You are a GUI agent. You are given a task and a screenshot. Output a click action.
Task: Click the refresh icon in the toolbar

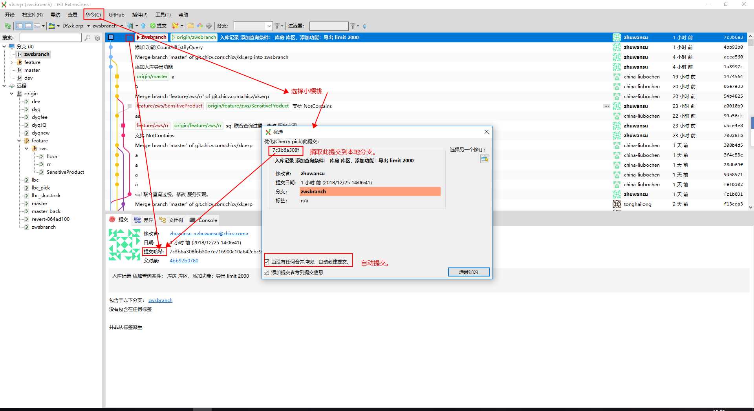point(7,26)
